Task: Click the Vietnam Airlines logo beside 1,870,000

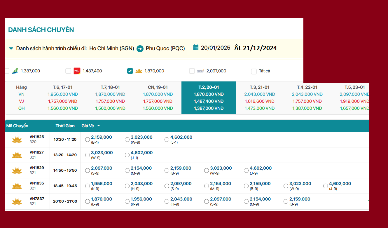Action: pos(139,71)
